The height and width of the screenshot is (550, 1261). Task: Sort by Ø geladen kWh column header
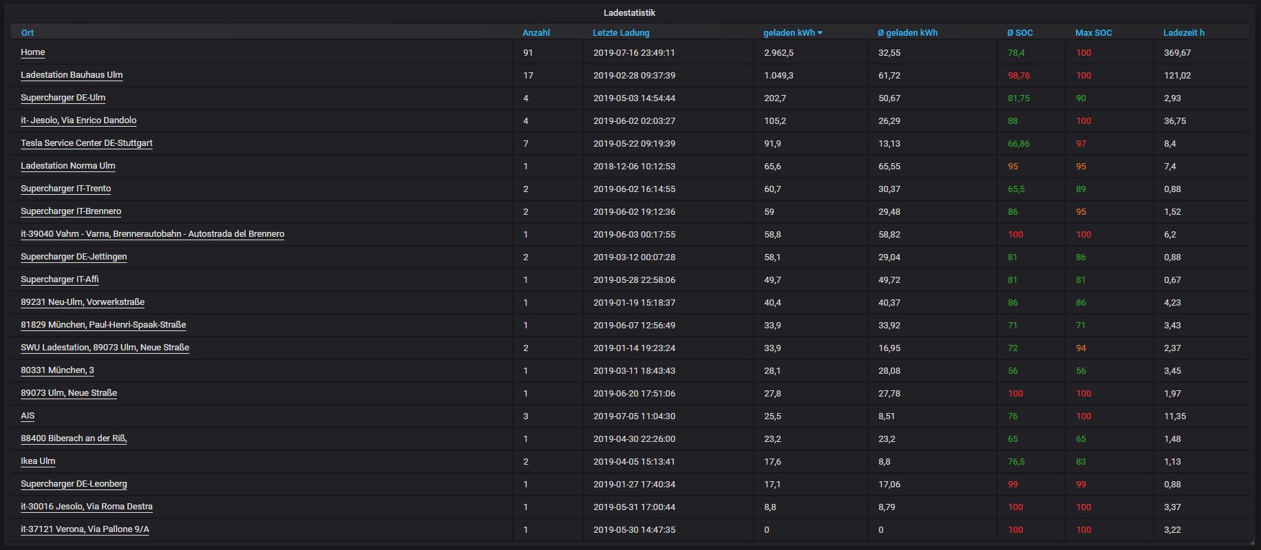(x=908, y=32)
